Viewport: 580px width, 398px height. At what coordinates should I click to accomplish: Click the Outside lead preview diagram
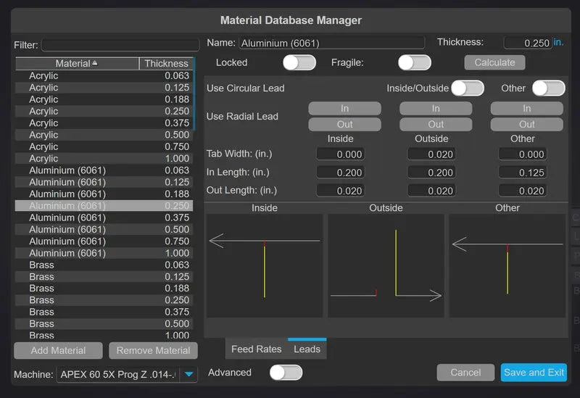pyautogui.click(x=386, y=265)
